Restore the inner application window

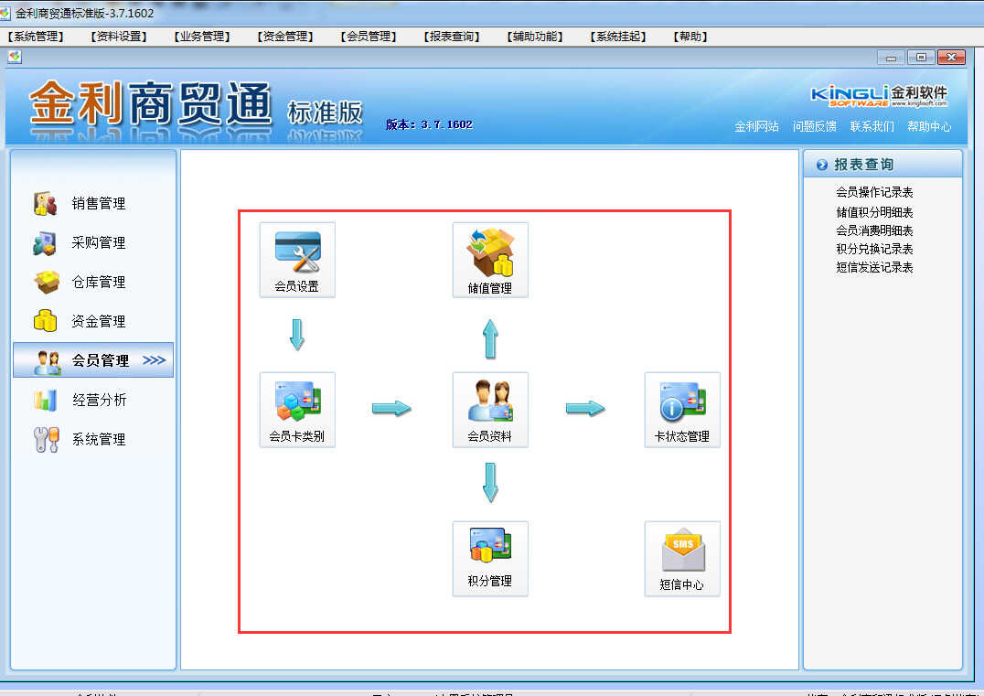(921, 58)
